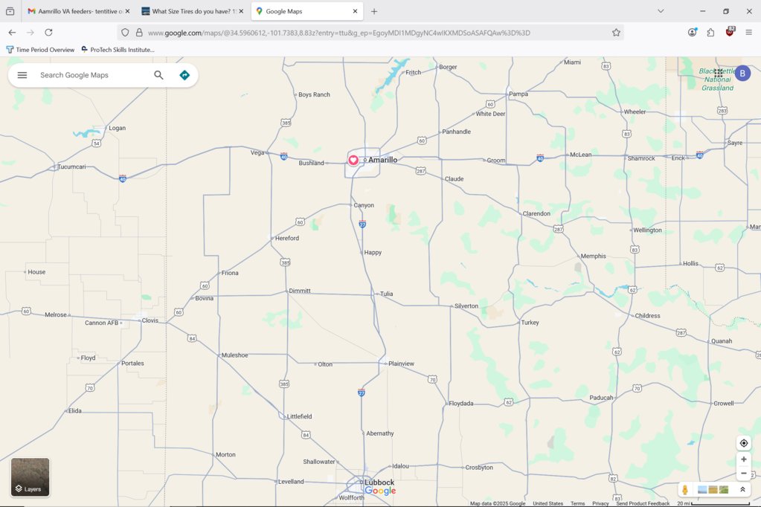761x507 pixels.
Task: Select the Street View pegman
Action: (x=685, y=490)
